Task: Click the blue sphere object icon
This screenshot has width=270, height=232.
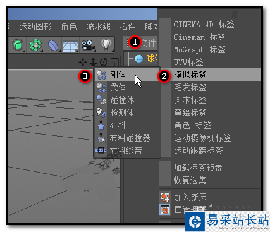Action: point(139,59)
